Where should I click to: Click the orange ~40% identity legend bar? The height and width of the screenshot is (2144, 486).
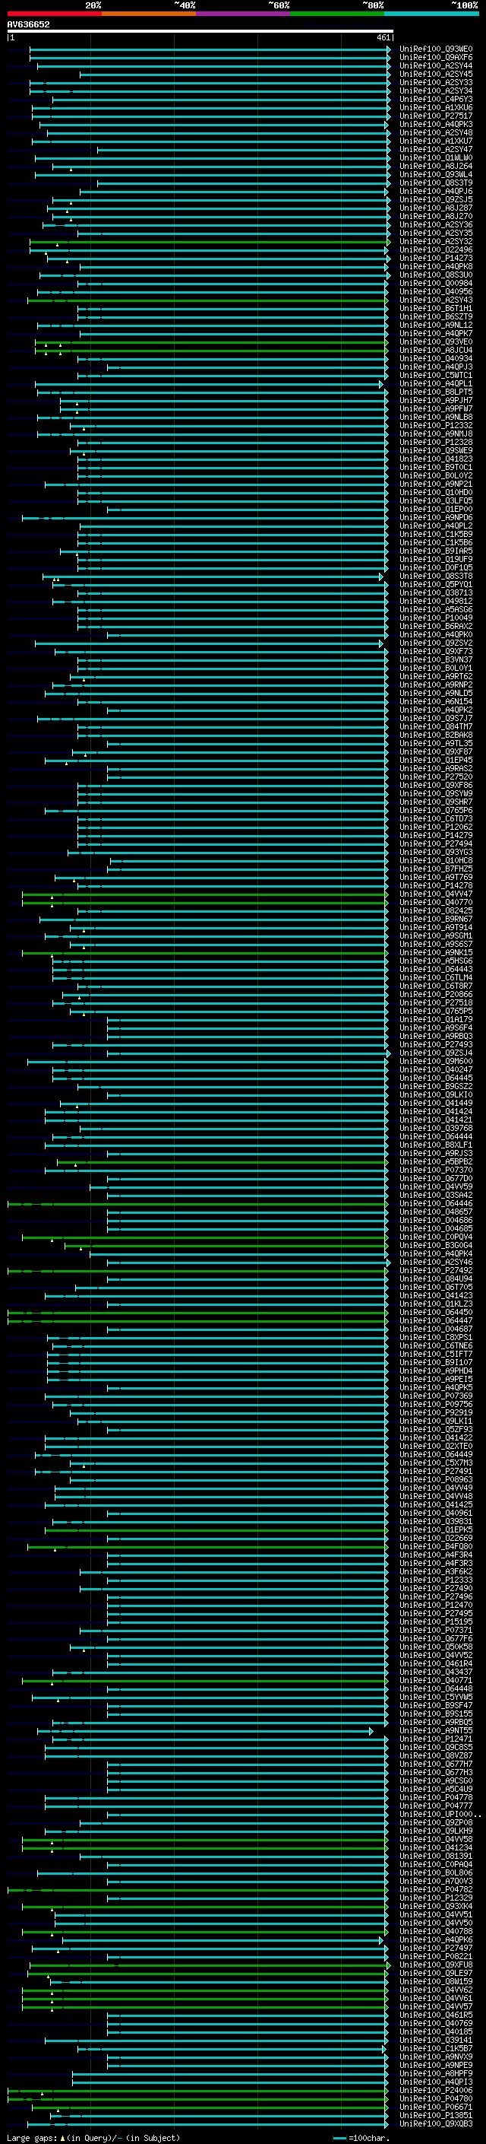149,14
